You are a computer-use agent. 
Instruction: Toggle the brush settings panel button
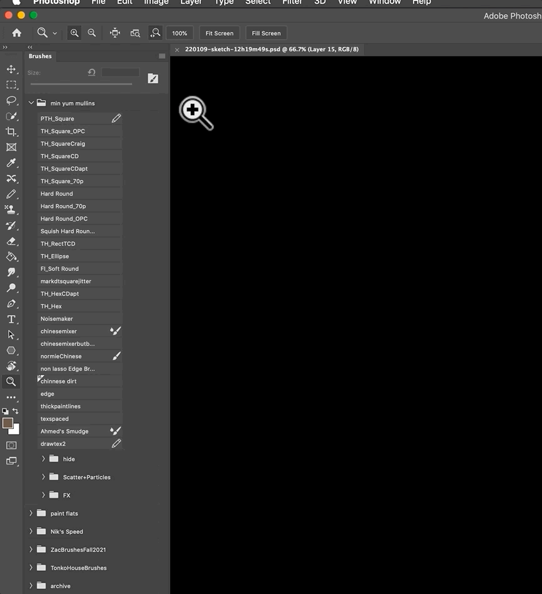click(x=153, y=78)
